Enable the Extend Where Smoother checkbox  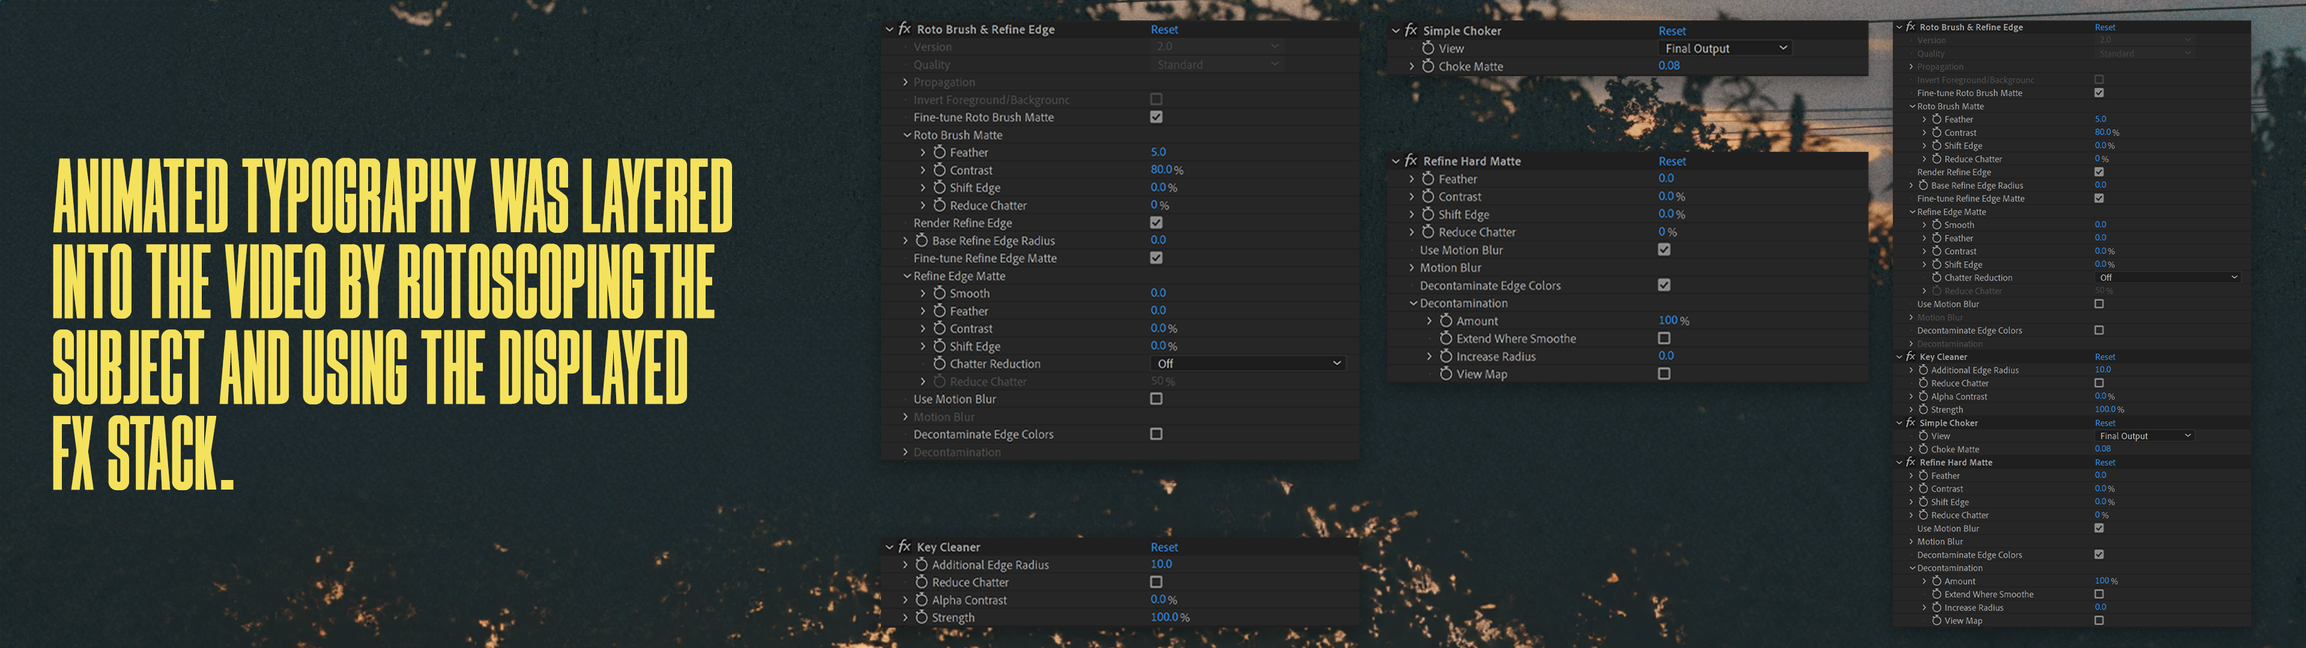(1663, 338)
